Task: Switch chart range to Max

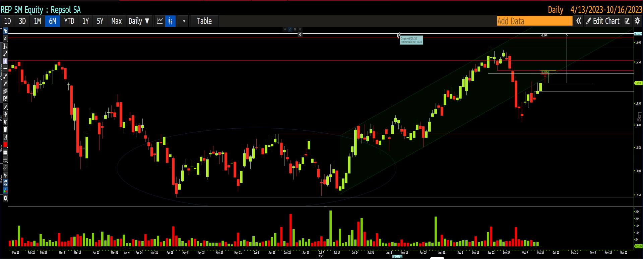Action: pyautogui.click(x=116, y=21)
